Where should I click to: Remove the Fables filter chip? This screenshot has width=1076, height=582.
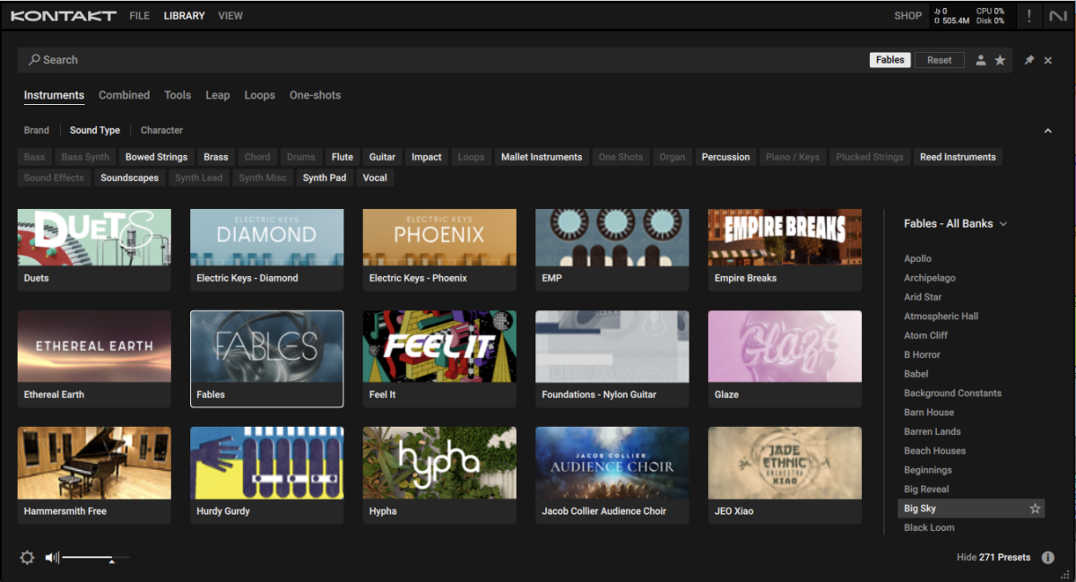(889, 60)
